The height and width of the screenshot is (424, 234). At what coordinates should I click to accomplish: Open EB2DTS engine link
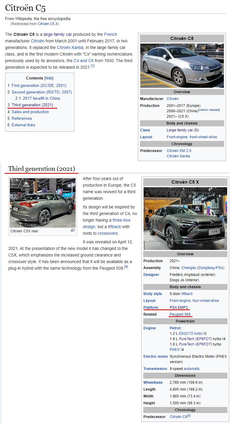[x=186, y=334]
